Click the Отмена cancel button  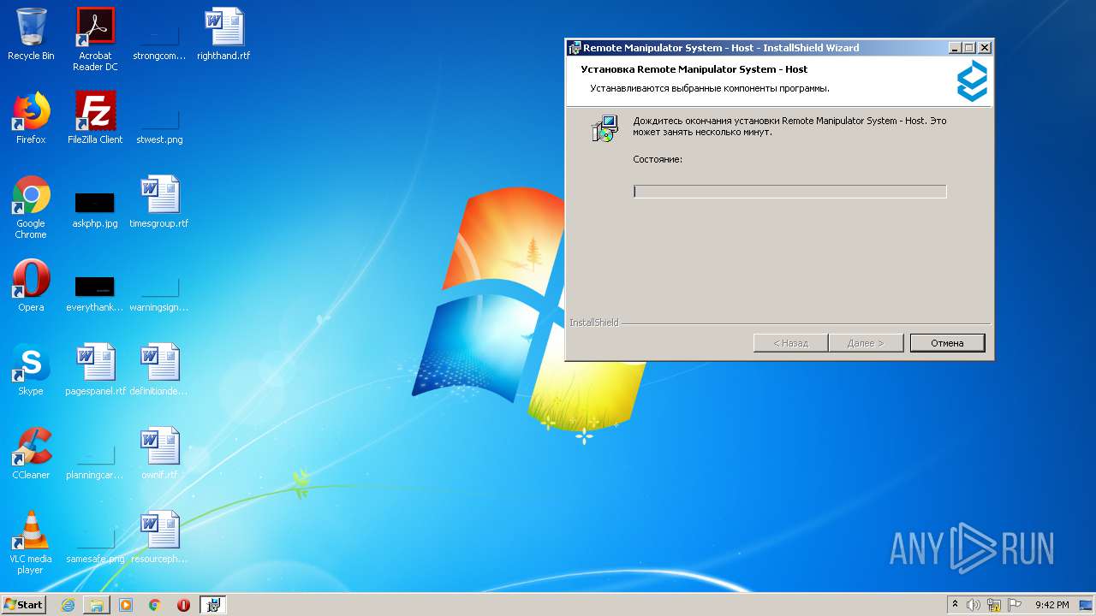coord(947,343)
